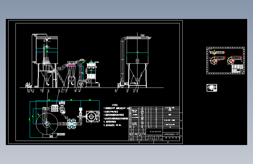Select the motor beside right tower base

pos(126,84)
